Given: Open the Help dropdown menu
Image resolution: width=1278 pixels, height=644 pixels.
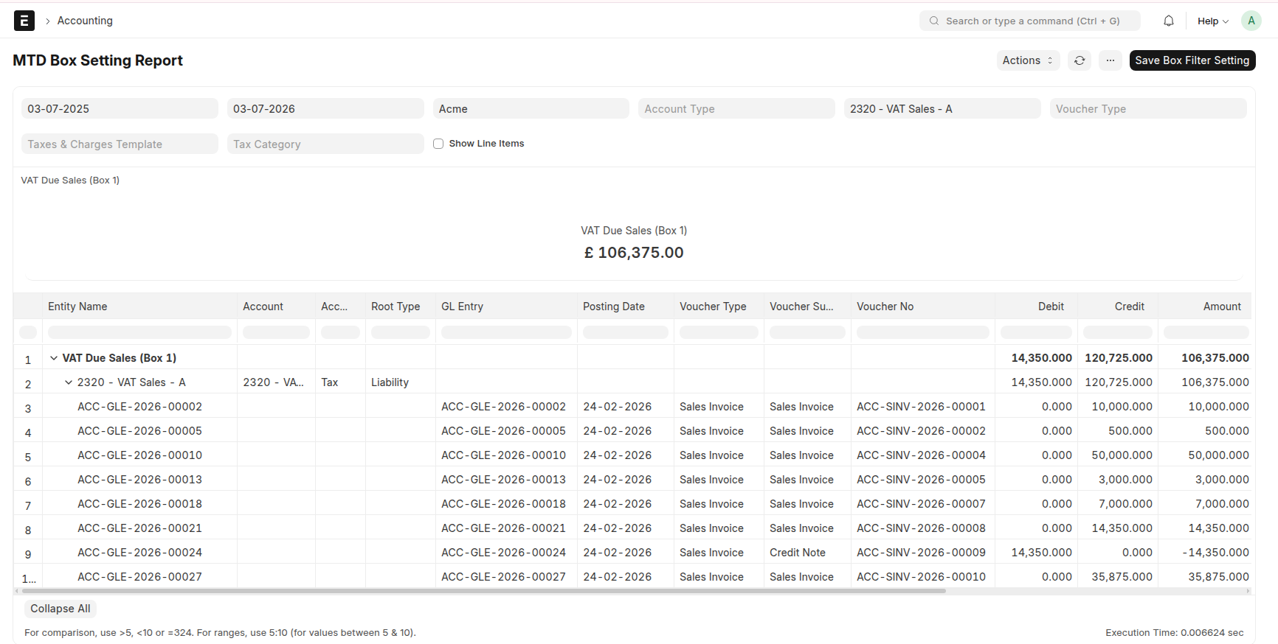Looking at the screenshot, I should (x=1213, y=21).
